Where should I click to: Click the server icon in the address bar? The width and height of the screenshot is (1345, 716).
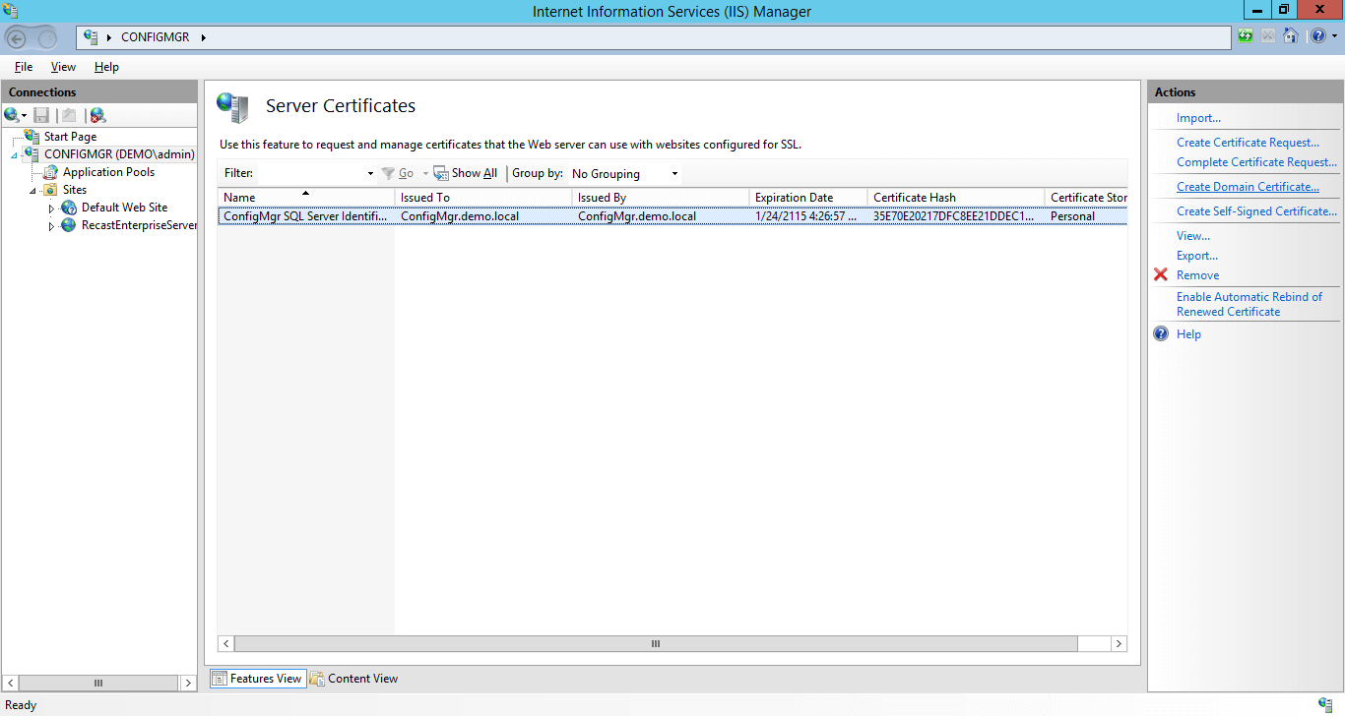pos(92,37)
